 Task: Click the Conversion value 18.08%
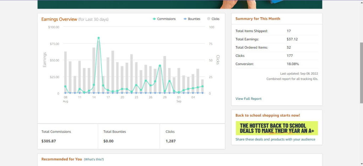click(292, 64)
